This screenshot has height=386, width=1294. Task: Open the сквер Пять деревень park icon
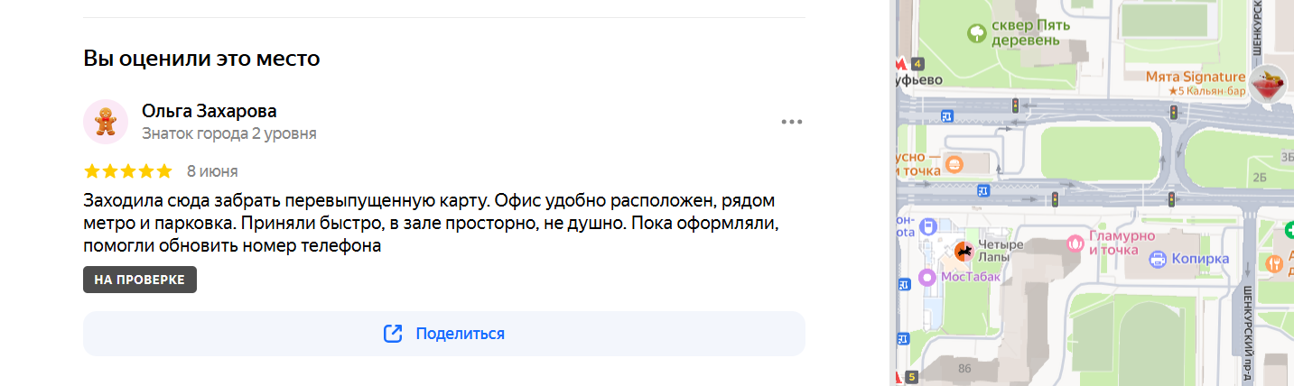[x=978, y=34]
